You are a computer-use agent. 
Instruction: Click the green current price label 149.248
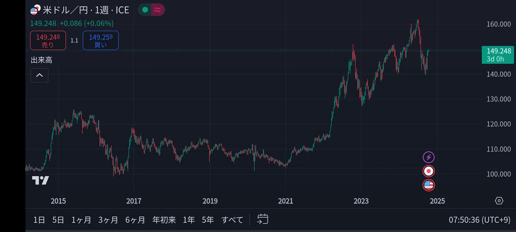(498, 55)
